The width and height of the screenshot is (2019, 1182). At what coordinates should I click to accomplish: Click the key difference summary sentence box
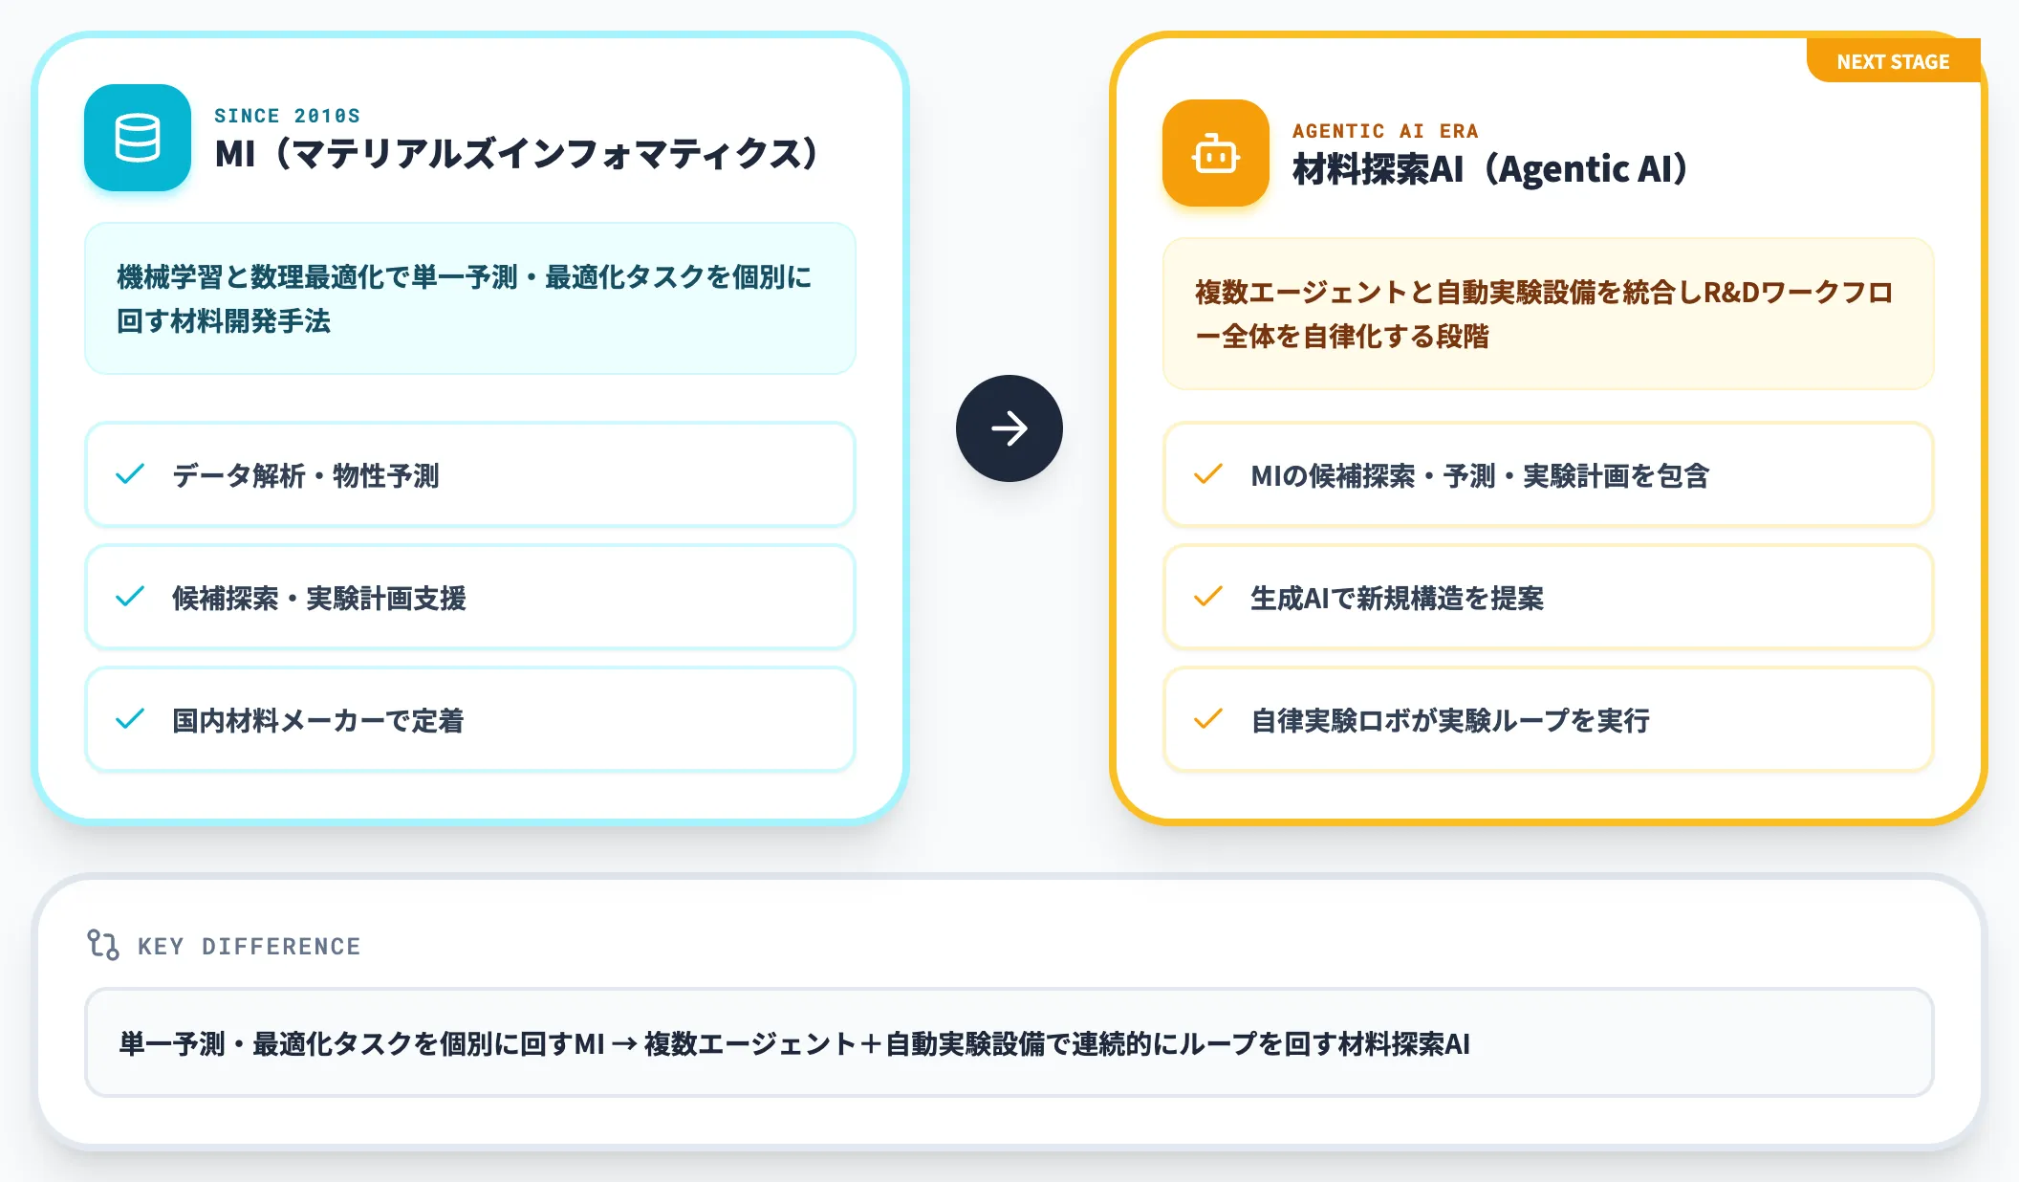point(1009,1042)
